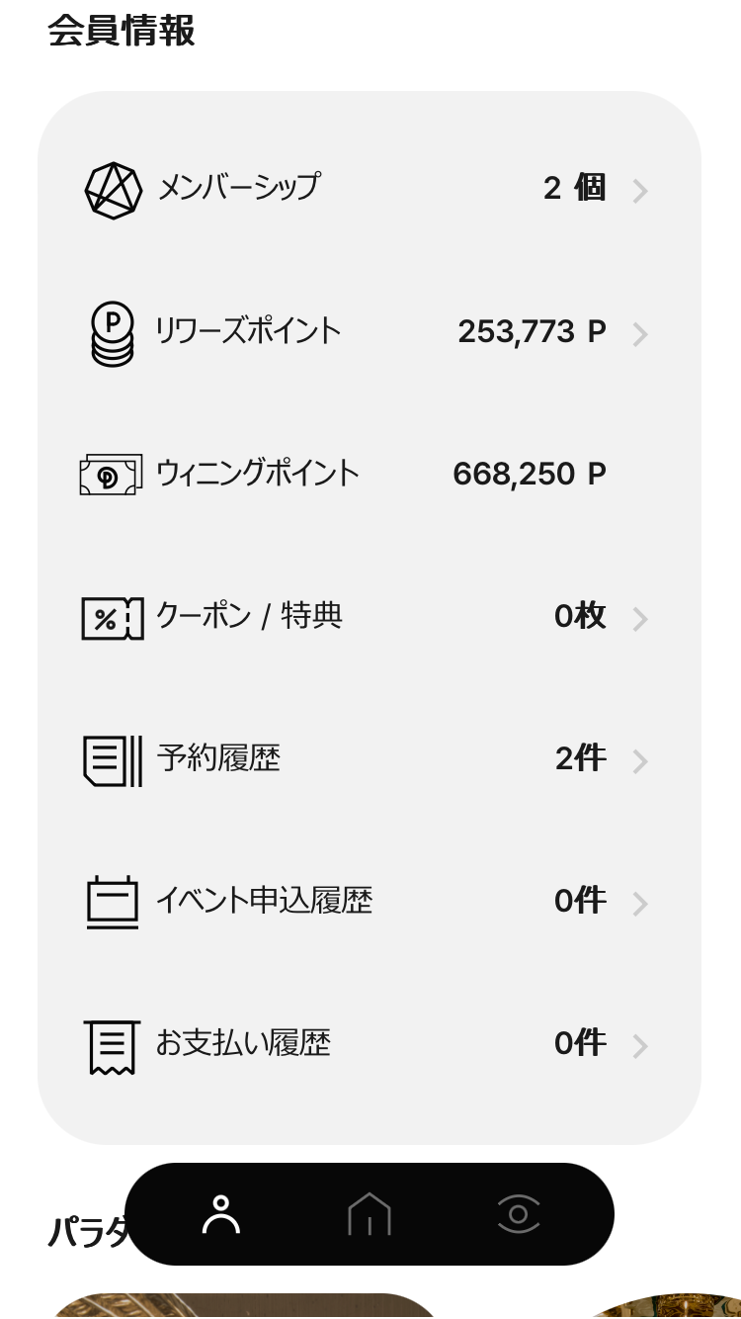Screen dimensions: 741x1319
Task: Expand クーポン / 特典 with the chevron
Action: pyautogui.click(x=640, y=619)
